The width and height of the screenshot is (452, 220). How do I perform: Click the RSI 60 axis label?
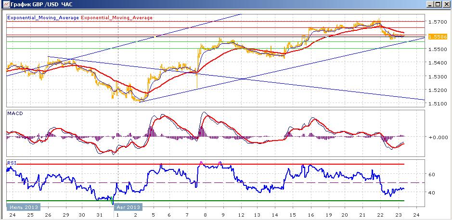coord(431,175)
